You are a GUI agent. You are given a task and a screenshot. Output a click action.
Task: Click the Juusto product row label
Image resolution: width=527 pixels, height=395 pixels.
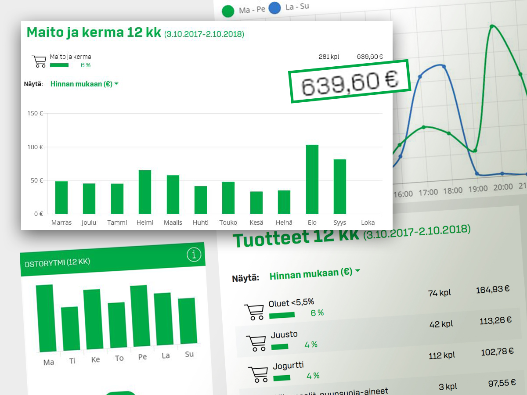click(x=284, y=334)
